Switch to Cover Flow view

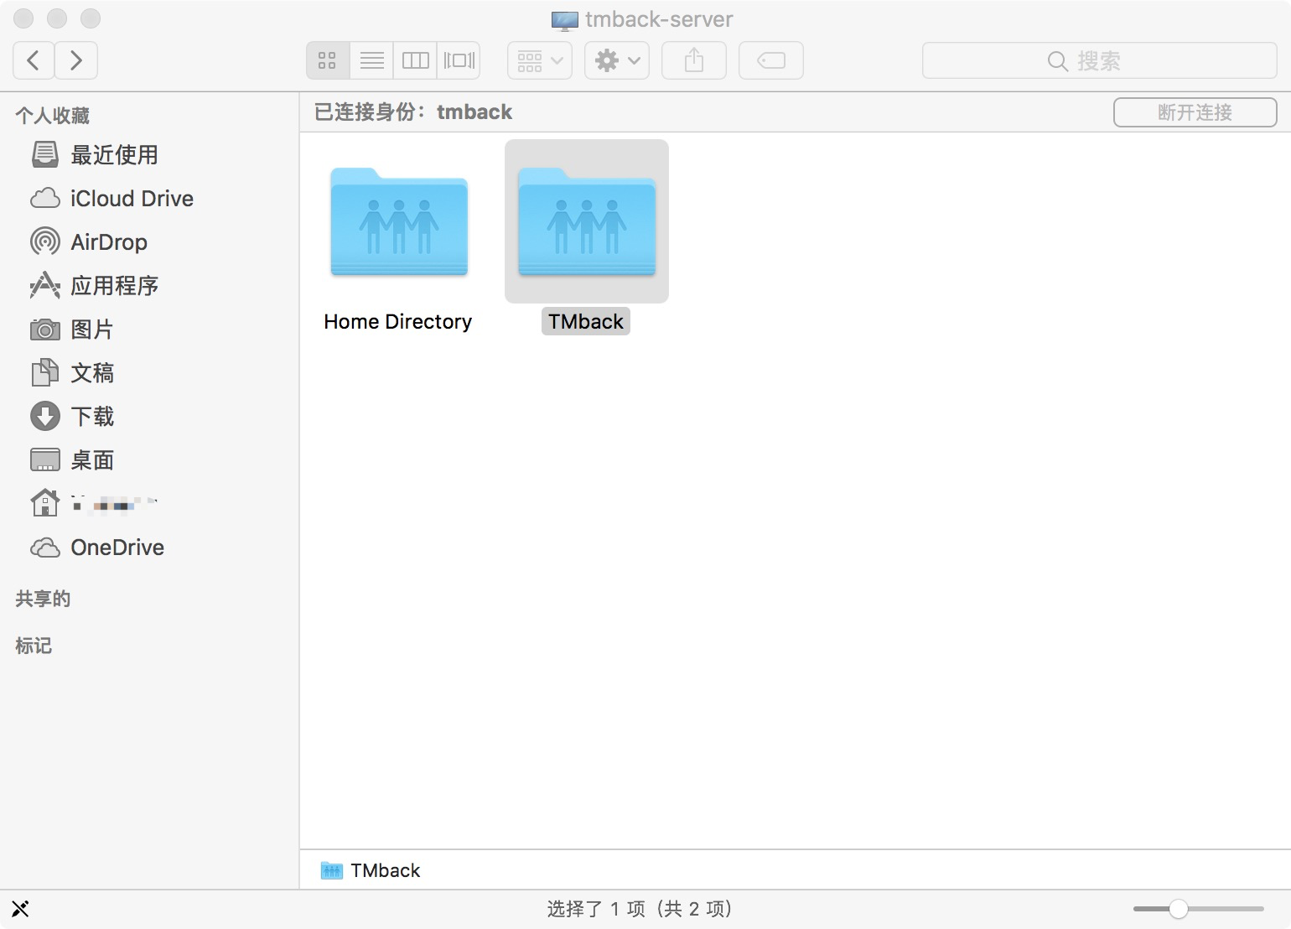pos(459,60)
